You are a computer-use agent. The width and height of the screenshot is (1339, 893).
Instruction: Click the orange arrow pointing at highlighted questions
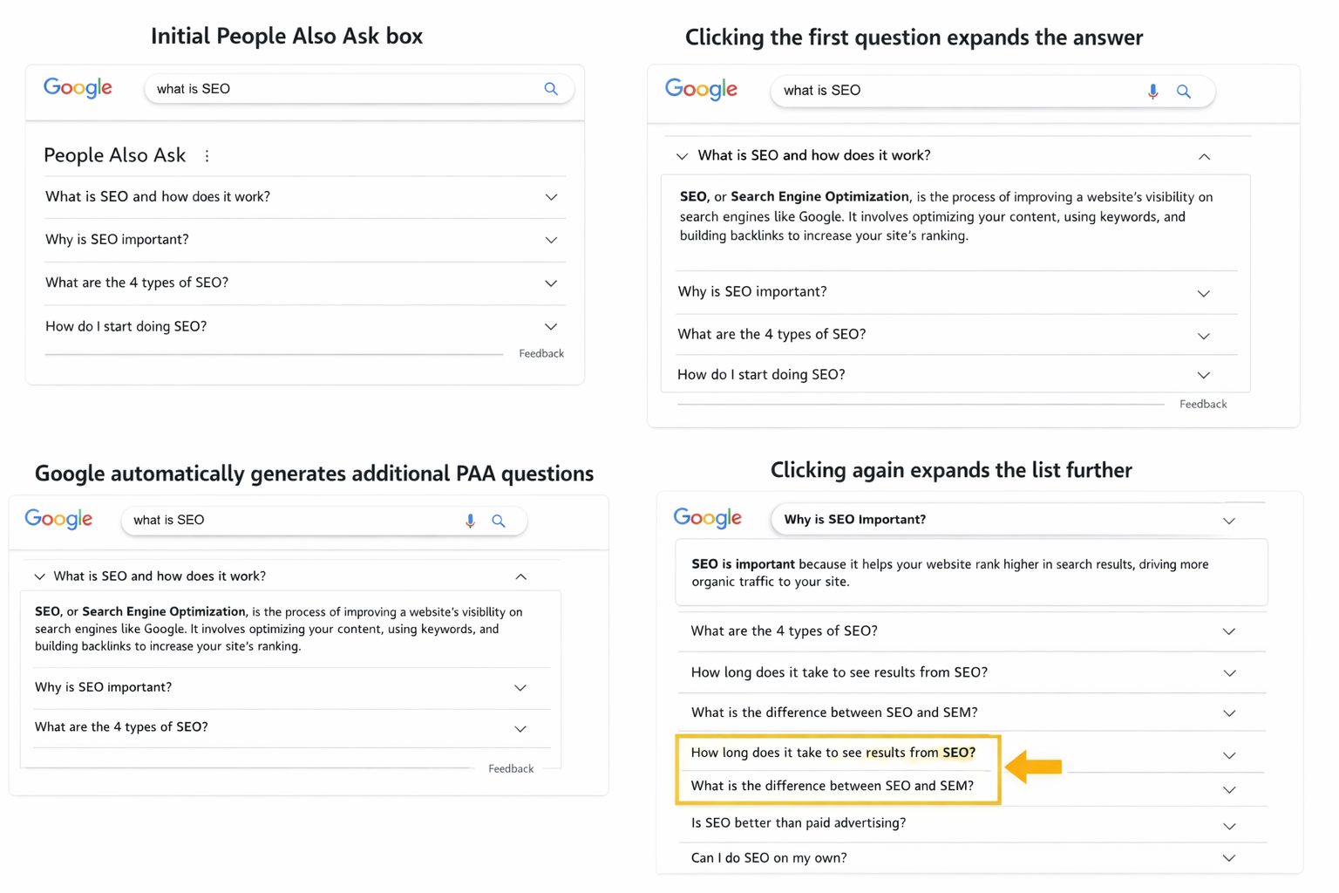click(1034, 767)
